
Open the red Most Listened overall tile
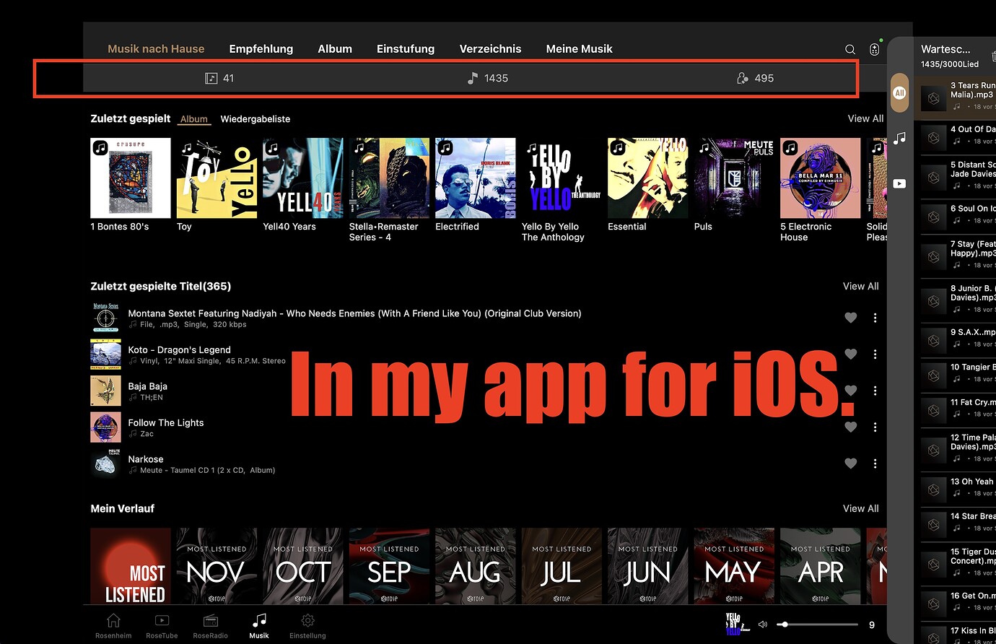[x=131, y=566]
